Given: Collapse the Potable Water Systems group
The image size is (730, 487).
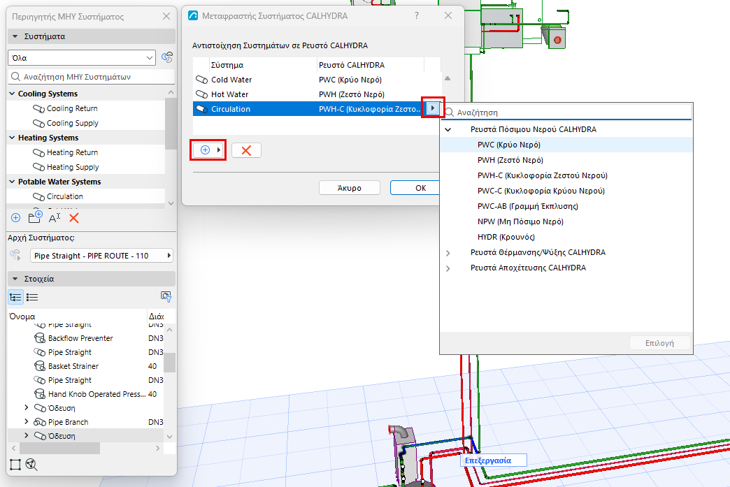Looking at the screenshot, I should 12,182.
